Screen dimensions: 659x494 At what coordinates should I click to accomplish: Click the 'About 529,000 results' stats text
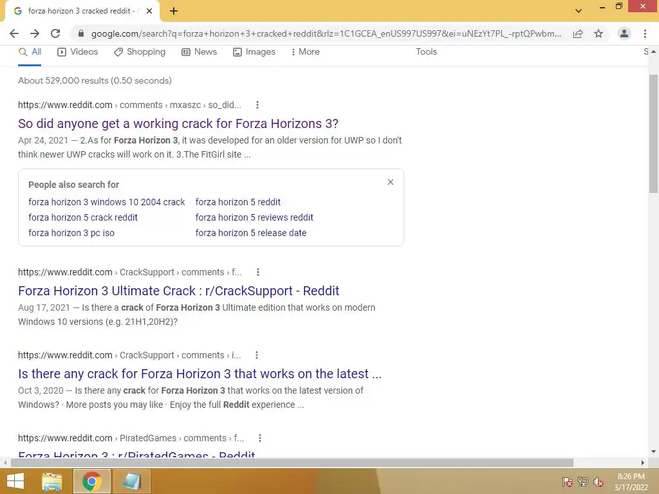95,80
